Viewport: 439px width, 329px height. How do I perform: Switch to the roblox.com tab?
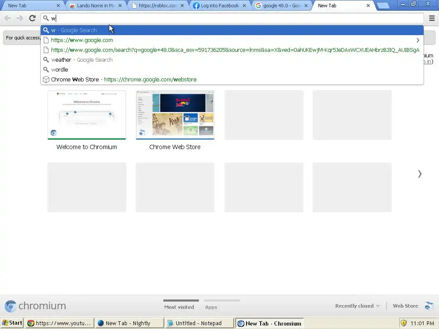click(x=158, y=6)
